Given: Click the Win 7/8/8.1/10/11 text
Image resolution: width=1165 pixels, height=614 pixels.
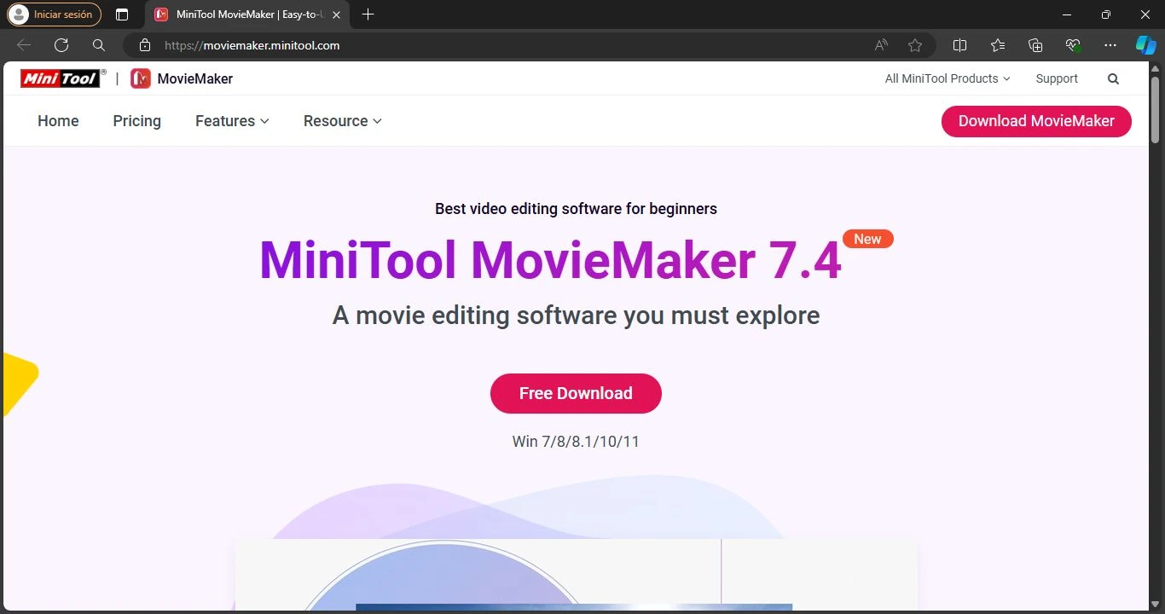Looking at the screenshot, I should [576, 442].
